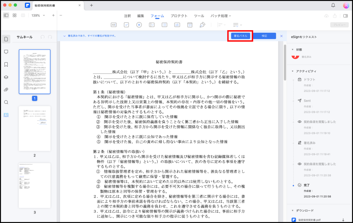Click the 署名パネル button
This screenshot has height=223, width=353.
pyautogui.click(x=240, y=36)
